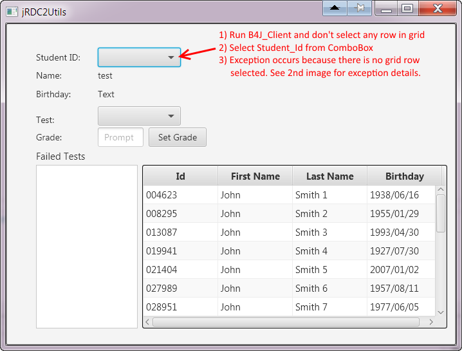462x351 pixels.
Task: Click the Smith 4 last name cell
Action: [329, 251]
